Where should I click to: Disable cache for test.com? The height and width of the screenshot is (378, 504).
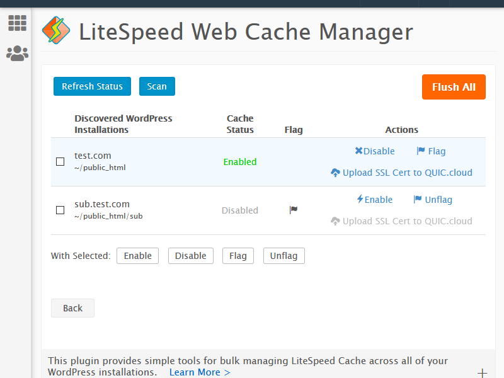(x=375, y=151)
